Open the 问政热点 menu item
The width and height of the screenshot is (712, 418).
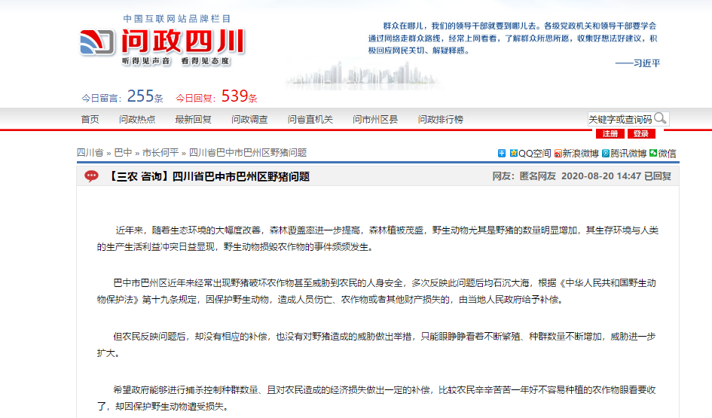(x=137, y=119)
